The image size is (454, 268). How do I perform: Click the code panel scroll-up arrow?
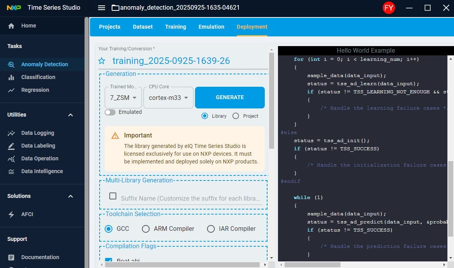pyautogui.click(x=451, y=59)
